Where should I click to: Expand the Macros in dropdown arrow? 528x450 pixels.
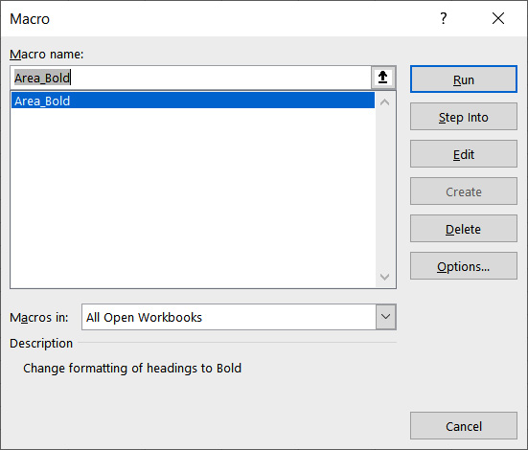[385, 317]
